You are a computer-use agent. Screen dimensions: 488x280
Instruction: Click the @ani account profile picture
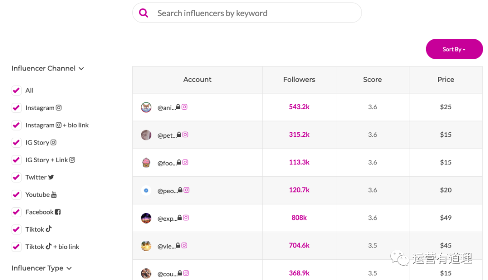tap(146, 107)
